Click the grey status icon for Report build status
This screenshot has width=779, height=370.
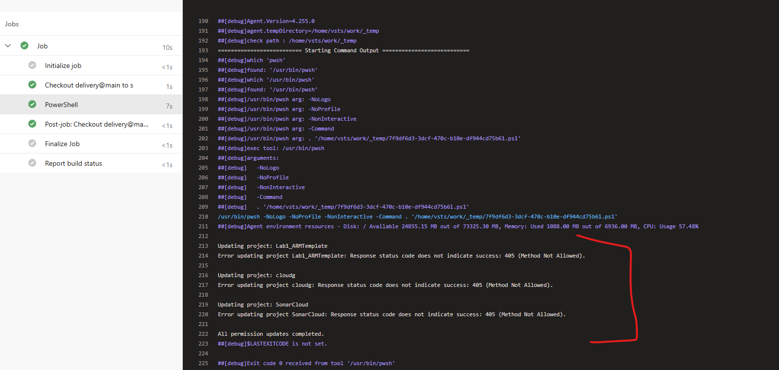tap(32, 163)
